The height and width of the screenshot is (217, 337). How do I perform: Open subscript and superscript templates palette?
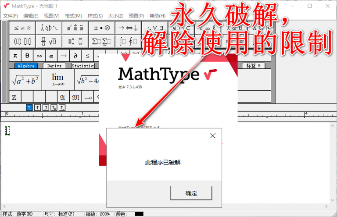pos(75,41)
